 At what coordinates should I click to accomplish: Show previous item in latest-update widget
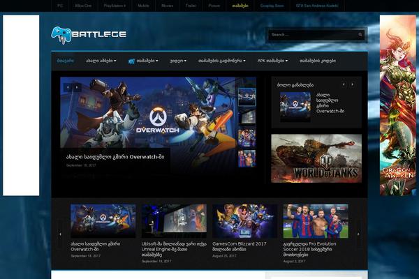[x=344, y=84]
